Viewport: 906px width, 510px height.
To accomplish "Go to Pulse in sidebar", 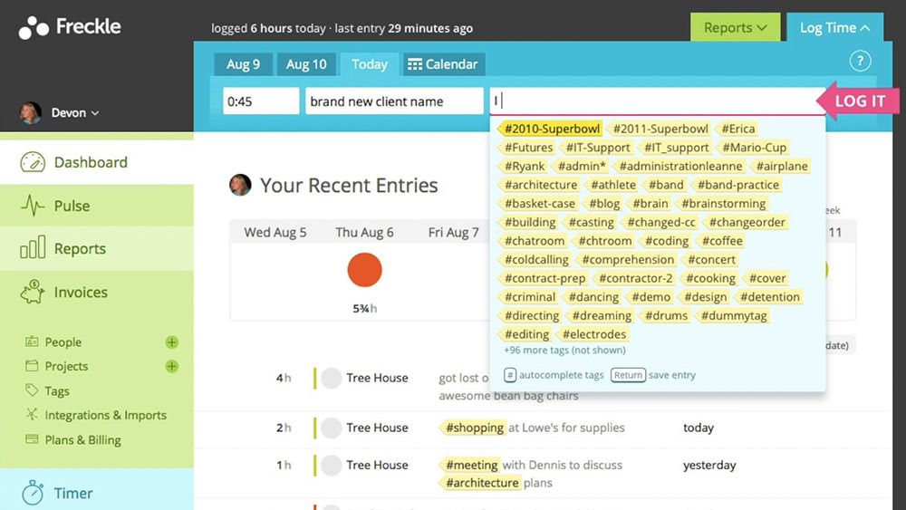I will [97, 206].
